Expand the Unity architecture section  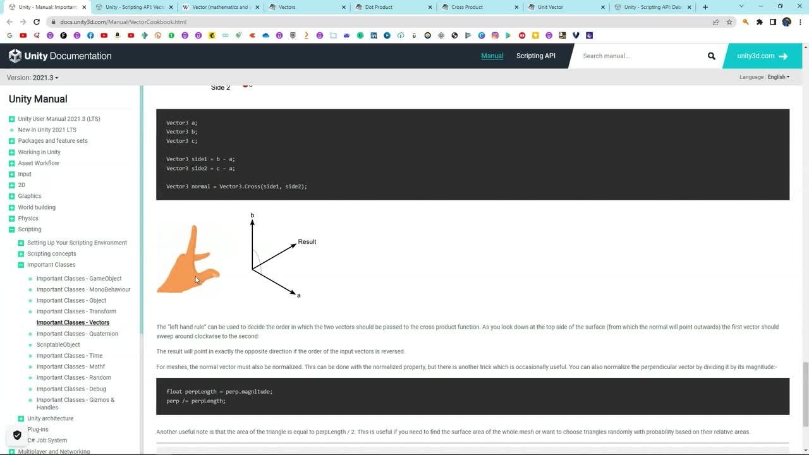[21, 418]
